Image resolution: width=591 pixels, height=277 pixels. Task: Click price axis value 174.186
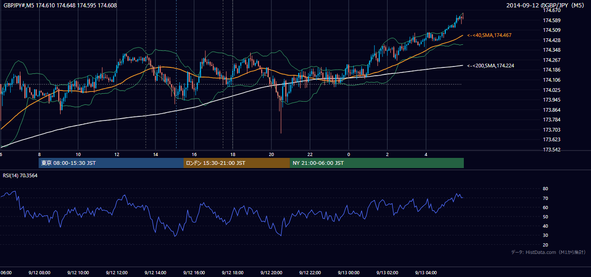click(552, 70)
